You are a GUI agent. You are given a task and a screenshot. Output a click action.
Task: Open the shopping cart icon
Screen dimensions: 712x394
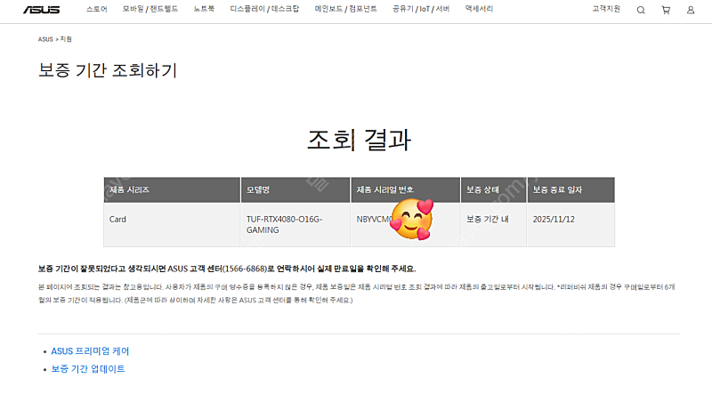(666, 10)
